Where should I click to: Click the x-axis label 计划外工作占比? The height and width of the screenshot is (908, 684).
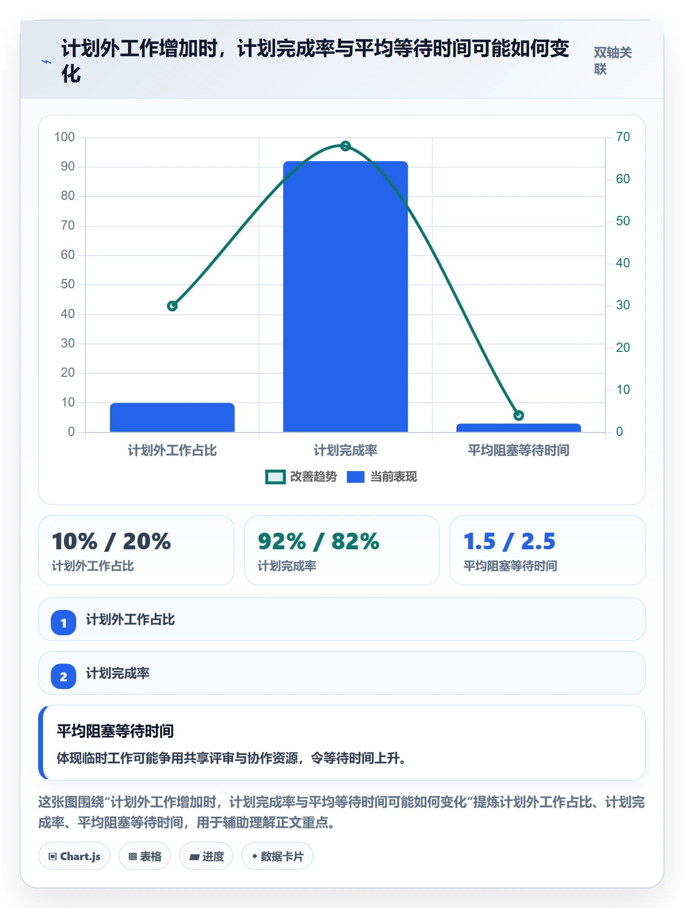(172, 450)
